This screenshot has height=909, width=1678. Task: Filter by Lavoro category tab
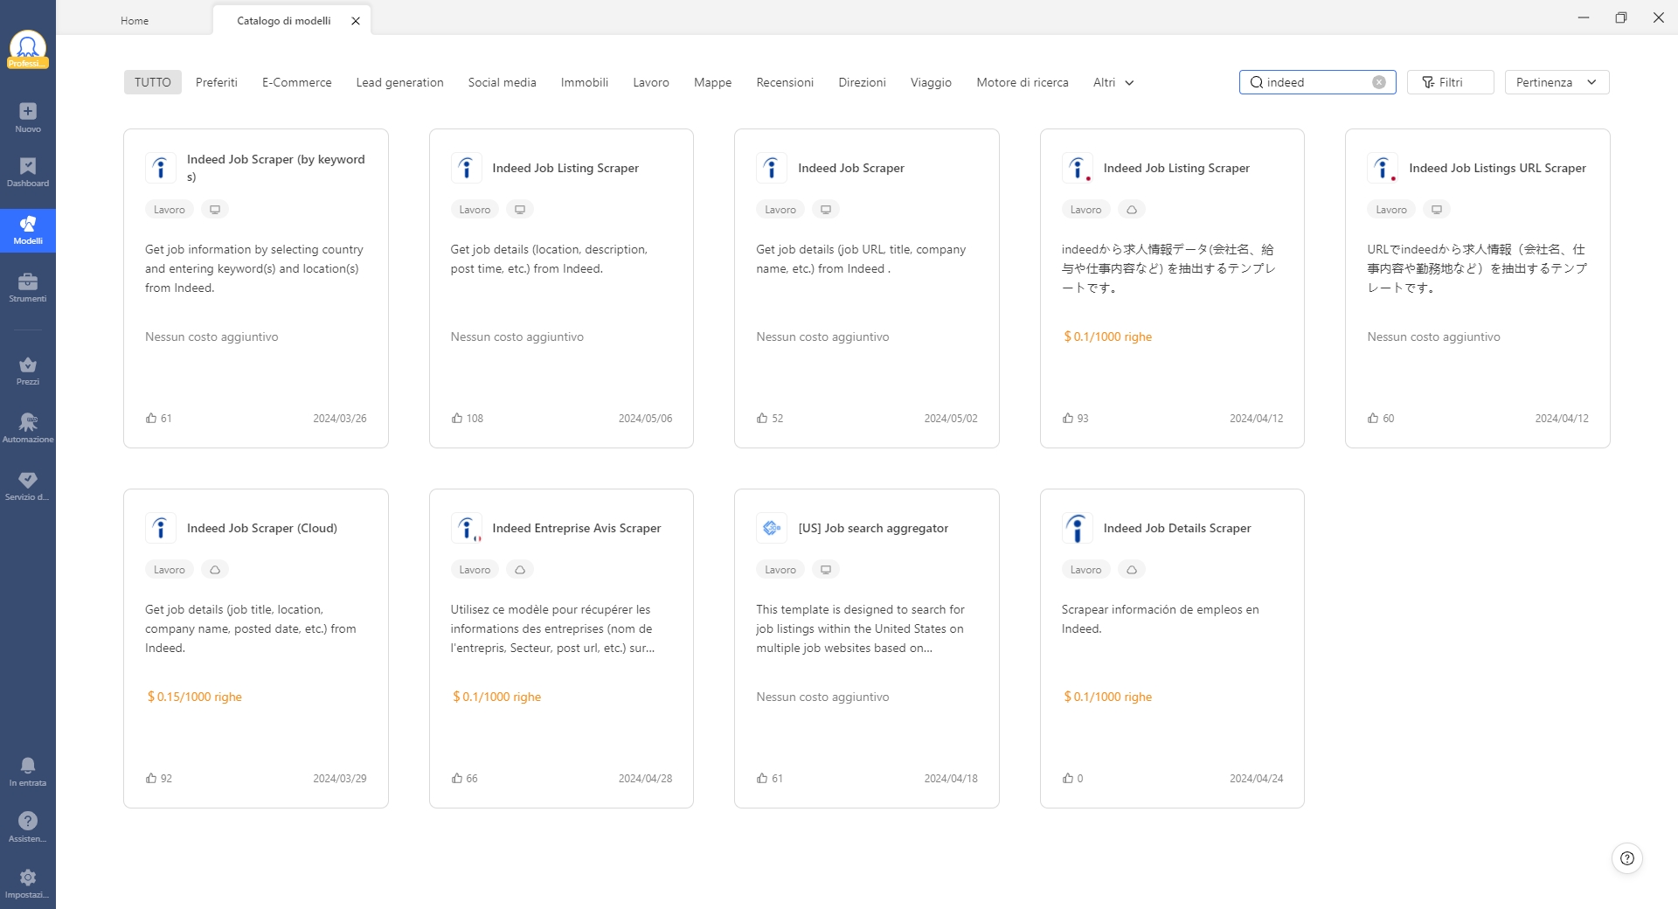tap(651, 82)
